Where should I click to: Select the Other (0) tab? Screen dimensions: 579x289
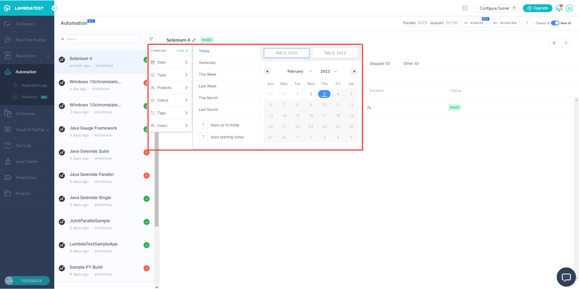point(411,64)
